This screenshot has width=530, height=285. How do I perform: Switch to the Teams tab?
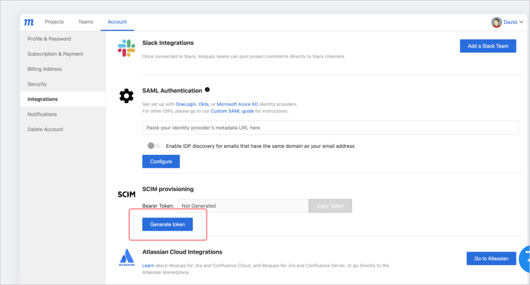click(x=86, y=22)
